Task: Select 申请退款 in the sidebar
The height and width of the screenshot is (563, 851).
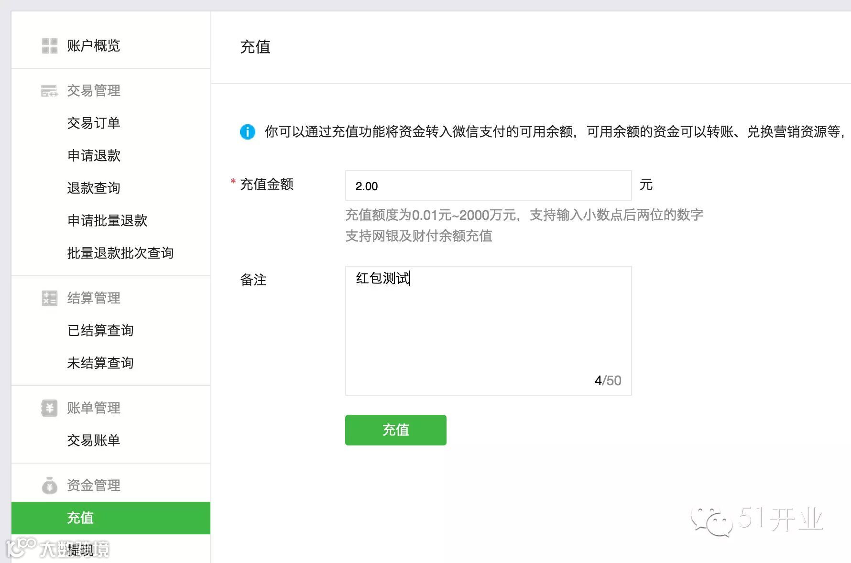Action: pos(94,156)
